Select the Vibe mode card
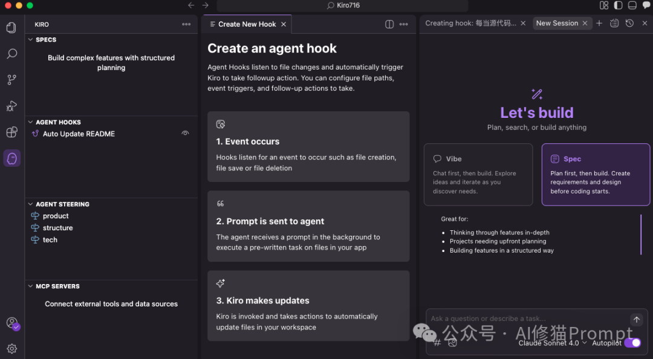The height and width of the screenshot is (359, 653). click(478, 175)
